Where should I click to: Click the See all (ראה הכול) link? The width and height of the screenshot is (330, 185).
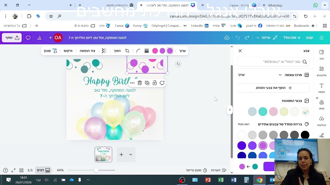(244, 124)
